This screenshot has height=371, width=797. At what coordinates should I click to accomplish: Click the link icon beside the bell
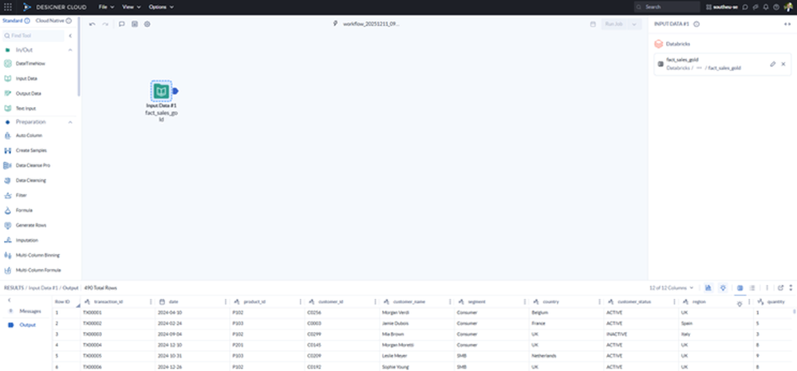click(756, 7)
